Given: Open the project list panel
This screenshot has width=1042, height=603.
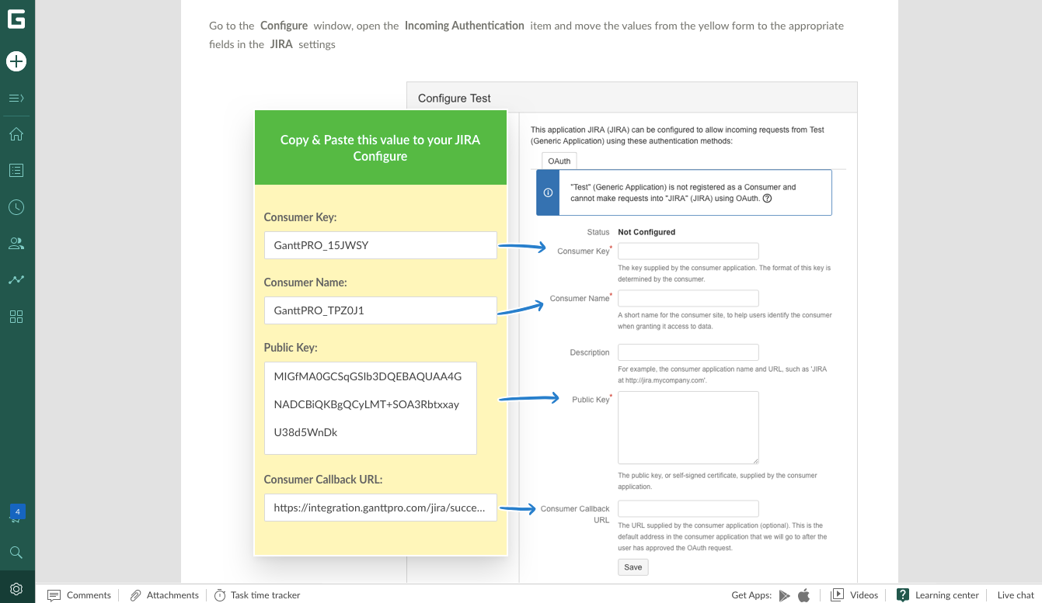Looking at the screenshot, I should click(x=17, y=170).
